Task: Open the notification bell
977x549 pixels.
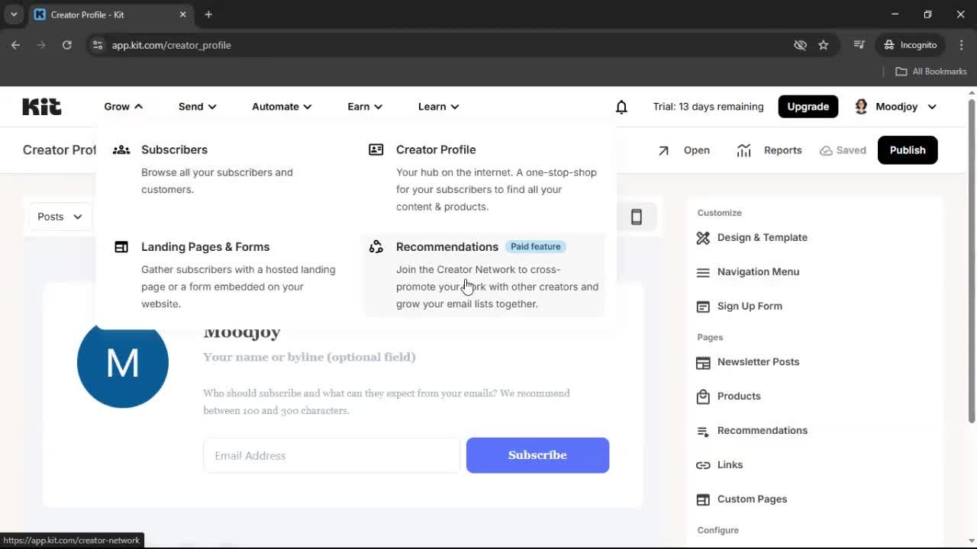Action: coord(621,106)
